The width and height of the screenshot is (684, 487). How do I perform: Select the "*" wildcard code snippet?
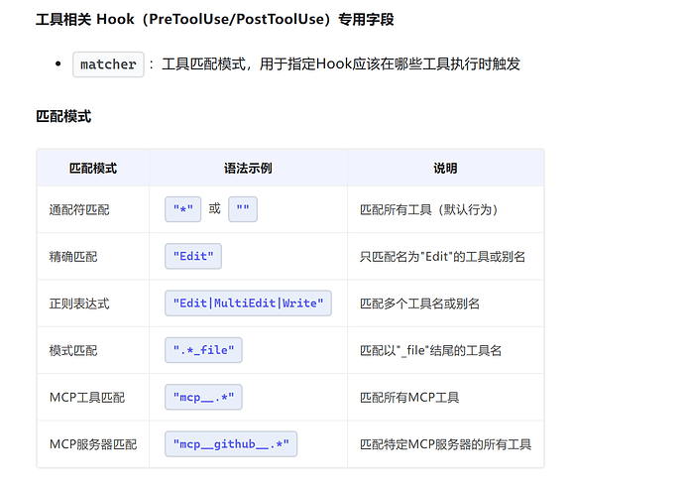pos(182,209)
